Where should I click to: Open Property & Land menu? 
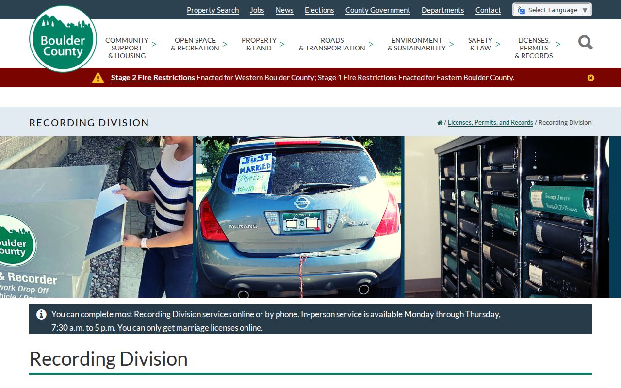(259, 44)
